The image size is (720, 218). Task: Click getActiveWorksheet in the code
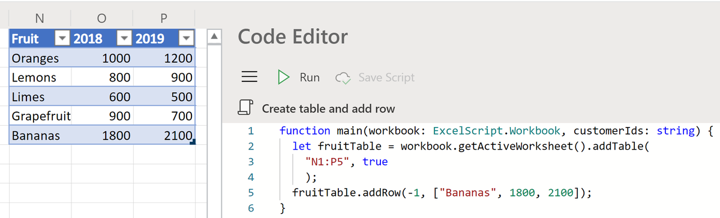(516, 146)
